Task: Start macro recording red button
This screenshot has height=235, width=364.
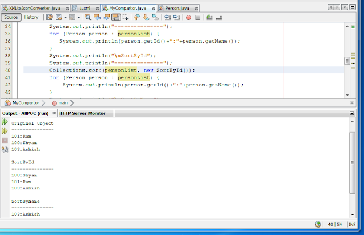Action: coord(188,18)
